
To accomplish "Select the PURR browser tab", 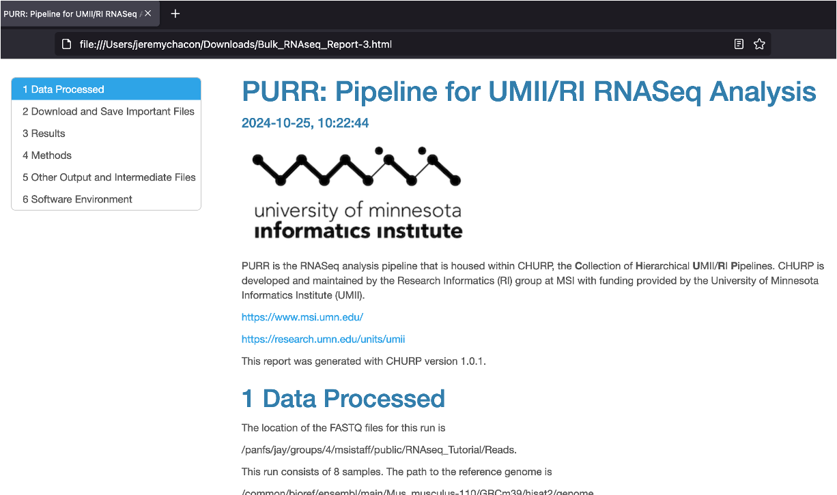I will (80, 14).
